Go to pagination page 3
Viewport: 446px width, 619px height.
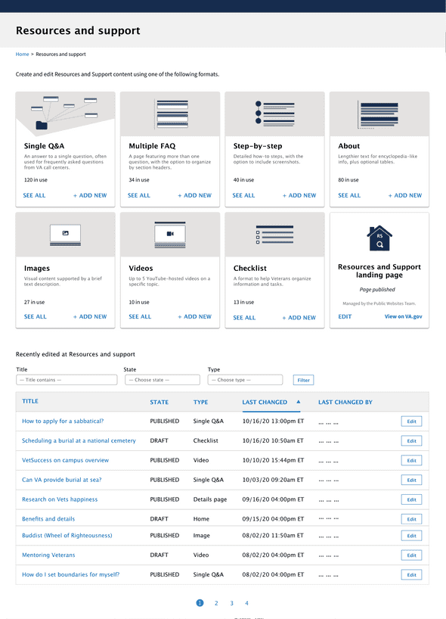click(x=231, y=603)
